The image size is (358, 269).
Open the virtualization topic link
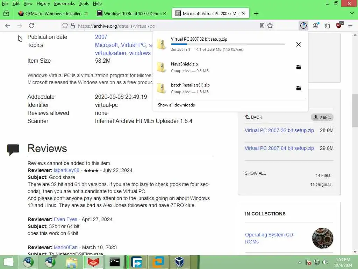[x=110, y=53]
